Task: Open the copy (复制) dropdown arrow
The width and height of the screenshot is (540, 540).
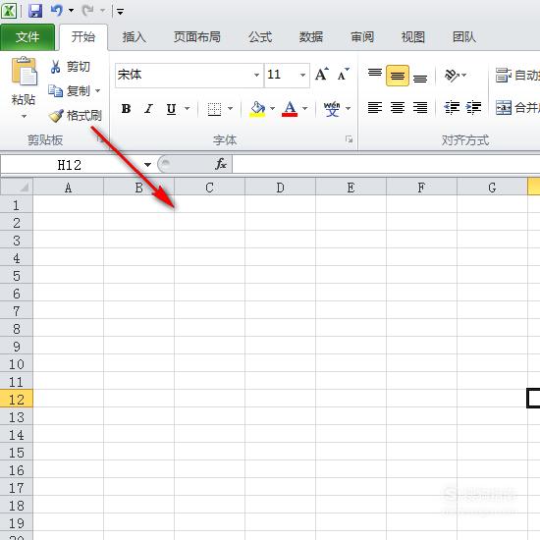Action: pyautogui.click(x=98, y=91)
